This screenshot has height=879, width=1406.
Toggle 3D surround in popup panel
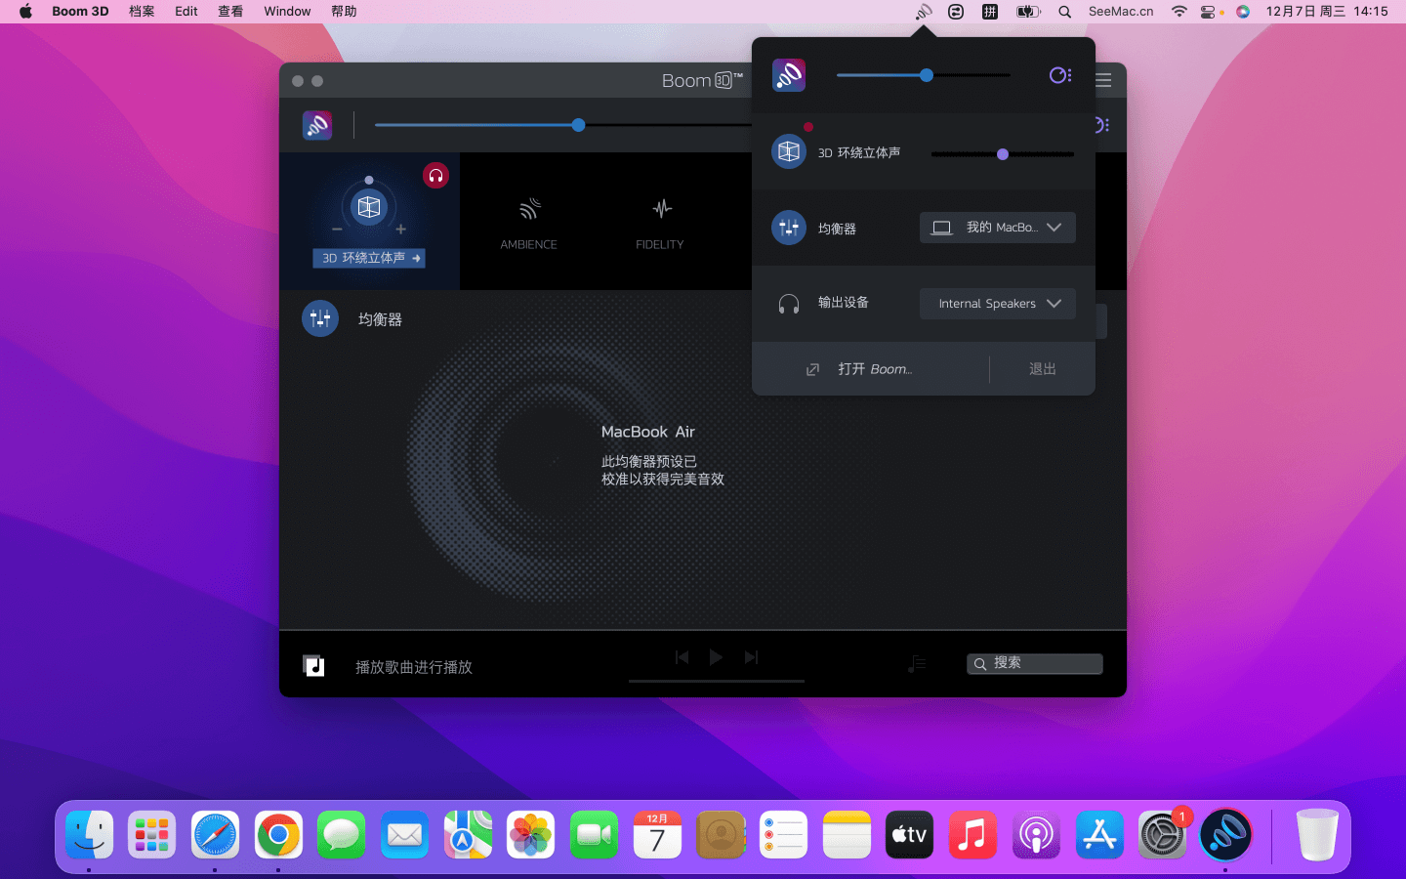pyautogui.click(x=789, y=152)
